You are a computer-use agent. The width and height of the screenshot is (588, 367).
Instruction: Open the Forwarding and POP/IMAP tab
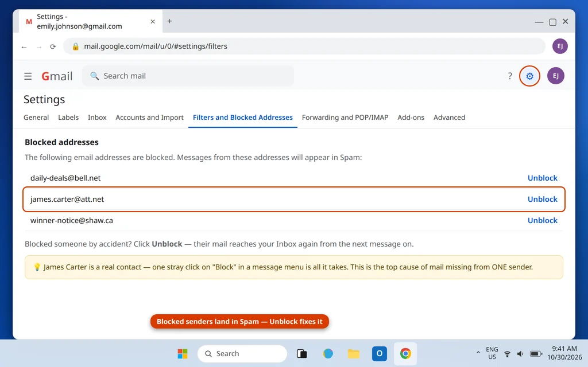[345, 118]
